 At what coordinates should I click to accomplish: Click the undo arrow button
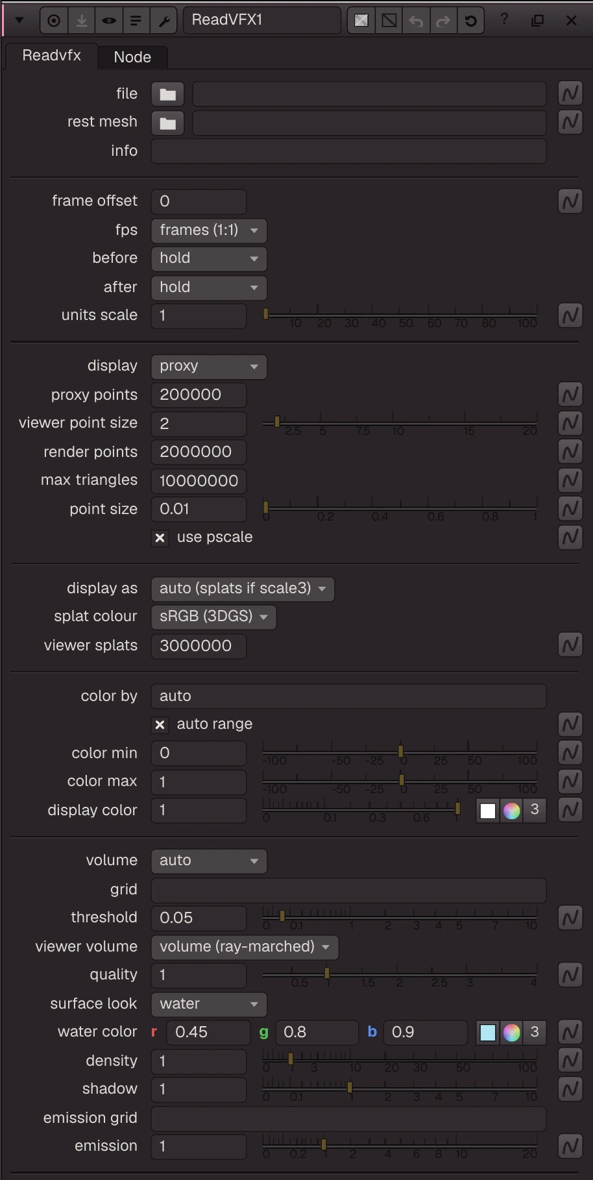(x=417, y=21)
